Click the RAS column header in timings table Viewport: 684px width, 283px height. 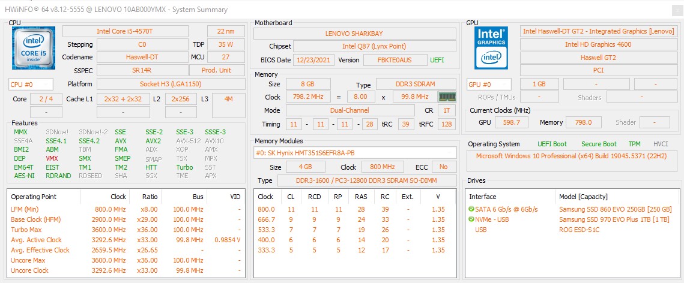(x=361, y=197)
